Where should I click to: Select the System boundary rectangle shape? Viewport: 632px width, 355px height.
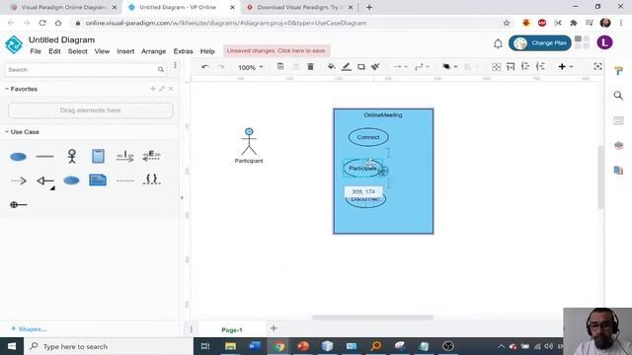coord(98,156)
